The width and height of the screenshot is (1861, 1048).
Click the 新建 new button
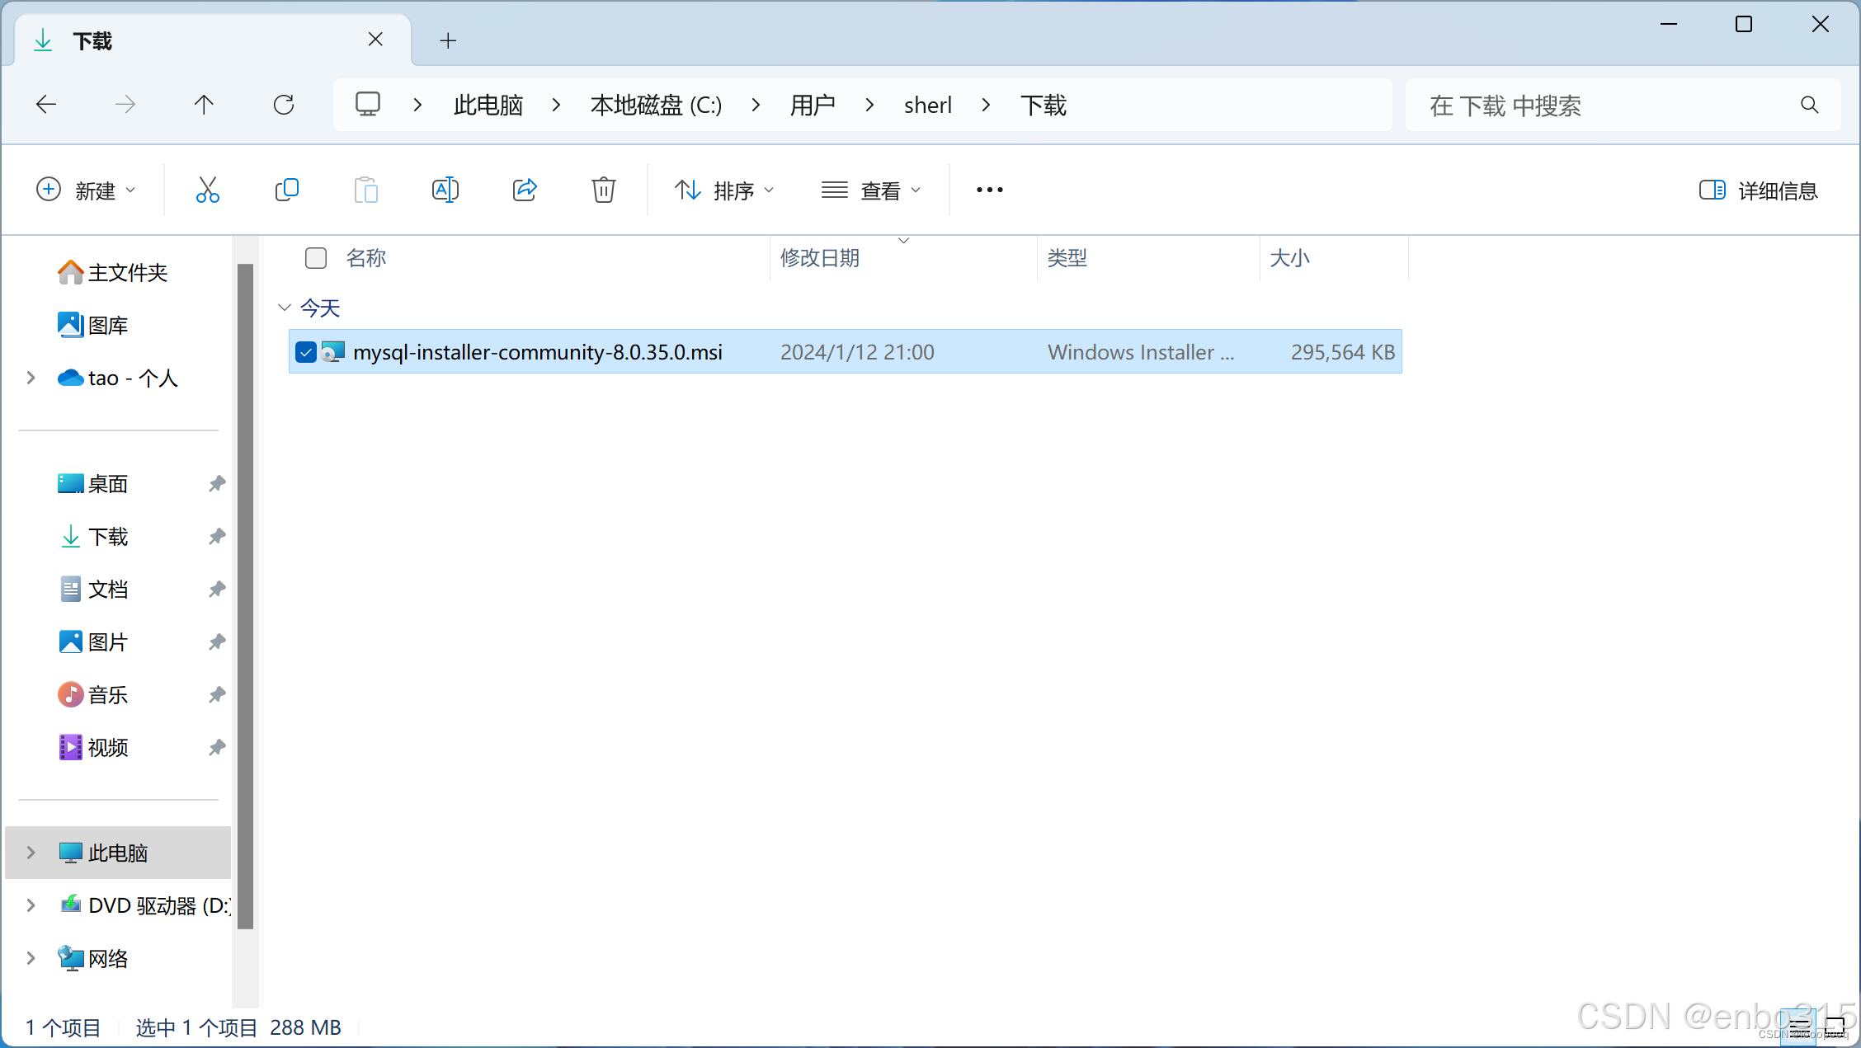86,190
